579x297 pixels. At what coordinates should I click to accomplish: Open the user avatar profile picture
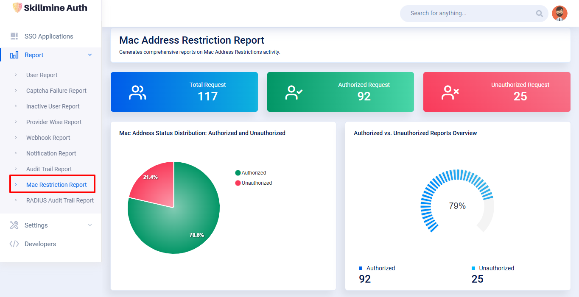pos(559,14)
